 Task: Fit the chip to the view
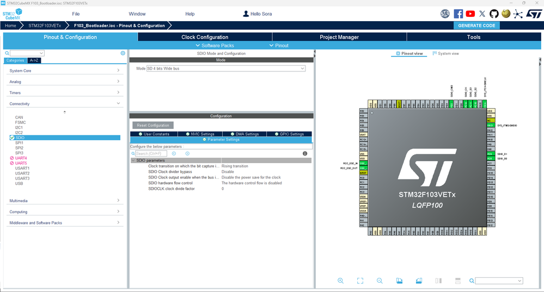click(360, 281)
